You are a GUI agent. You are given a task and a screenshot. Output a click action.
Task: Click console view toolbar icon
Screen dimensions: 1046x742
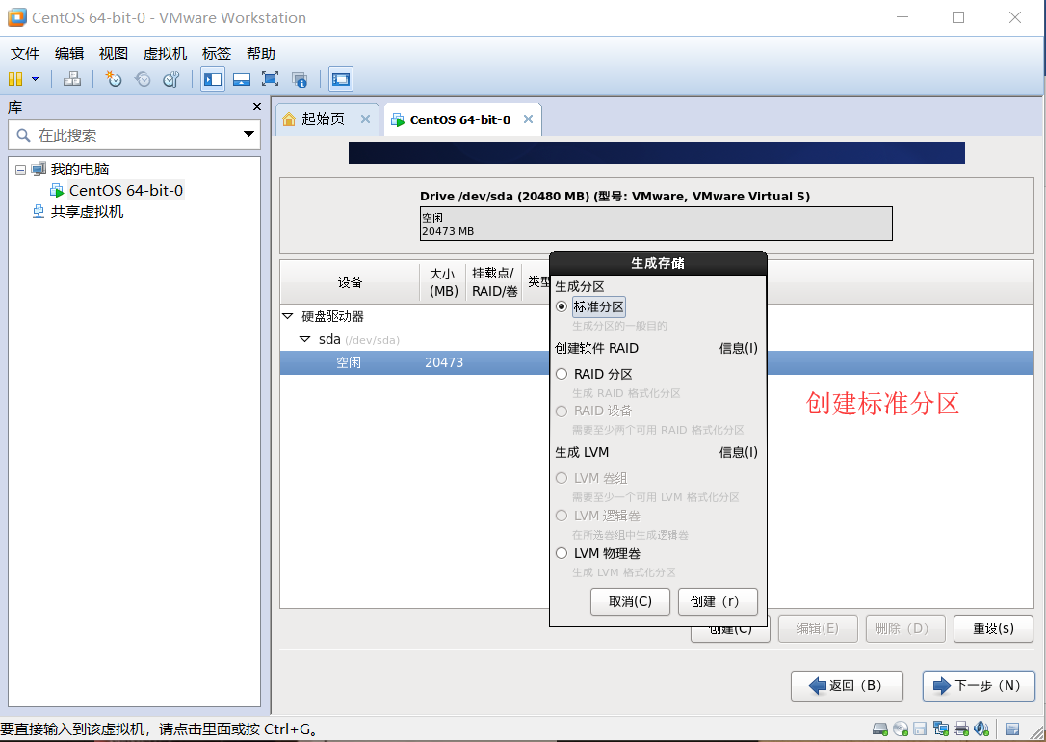(x=341, y=79)
